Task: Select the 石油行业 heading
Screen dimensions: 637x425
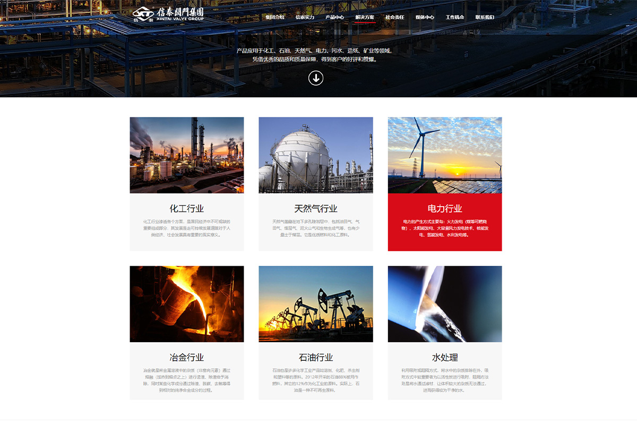Action: [x=316, y=357]
